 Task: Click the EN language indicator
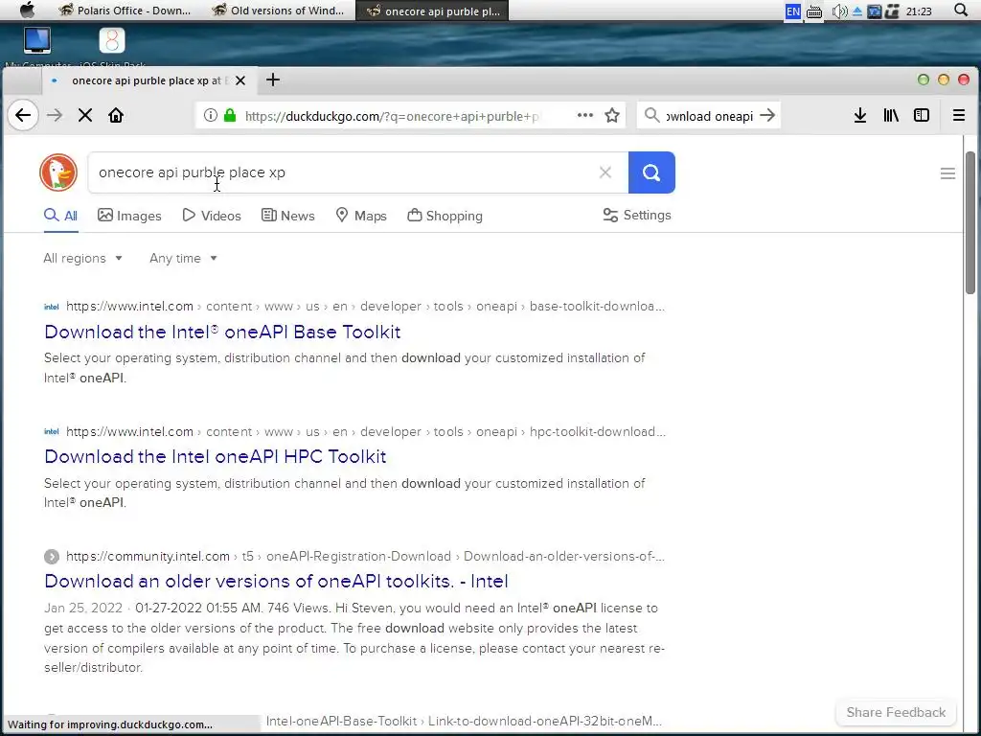coord(792,11)
